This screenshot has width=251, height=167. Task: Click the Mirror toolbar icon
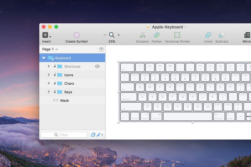[x=247, y=35]
